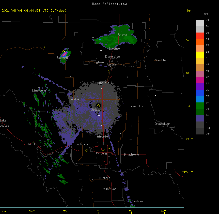
Task: Select the Olds label
Action: coord(99,100)
